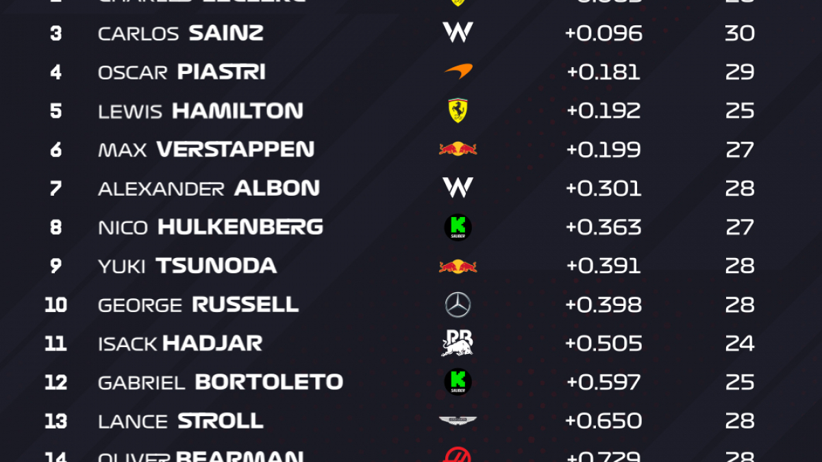The width and height of the screenshot is (822, 462).
Task: Click Haas logo in Oliver Bearman row
Action: (x=458, y=455)
